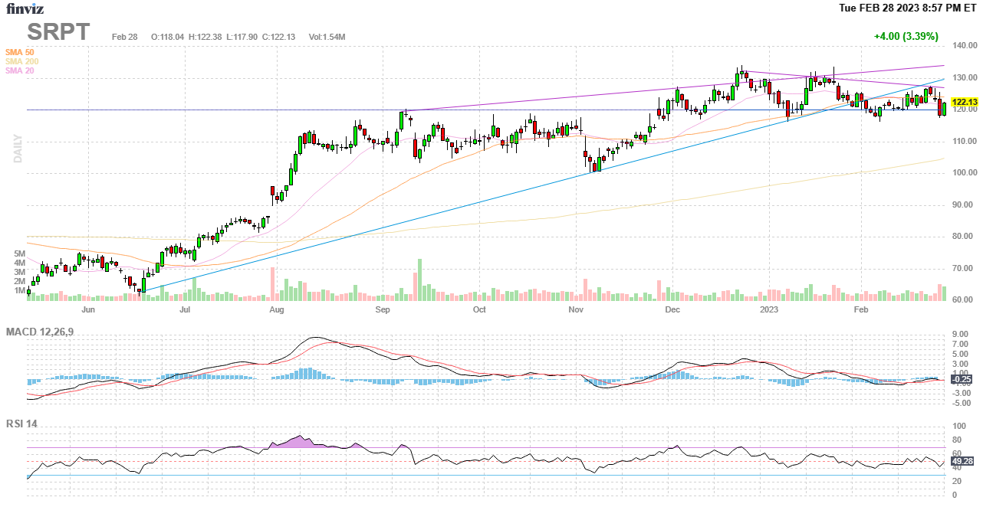The image size is (983, 507).
Task: Click the Aug marker on time axis
Action: click(277, 310)
